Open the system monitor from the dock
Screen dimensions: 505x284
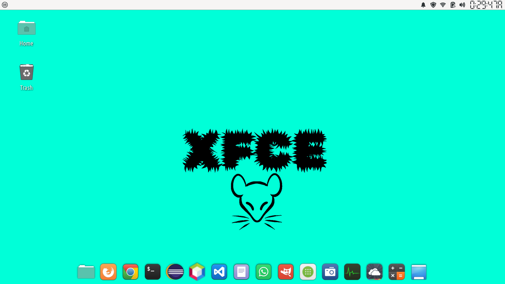(352, 272)
